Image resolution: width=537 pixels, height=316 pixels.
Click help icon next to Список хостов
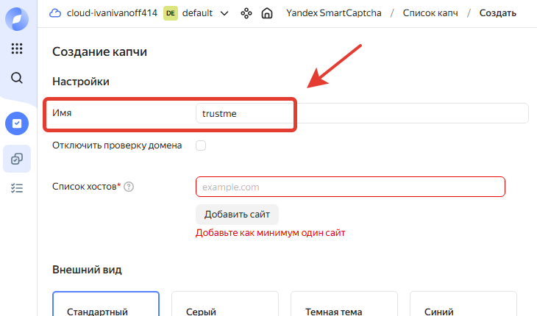[129, 187]
